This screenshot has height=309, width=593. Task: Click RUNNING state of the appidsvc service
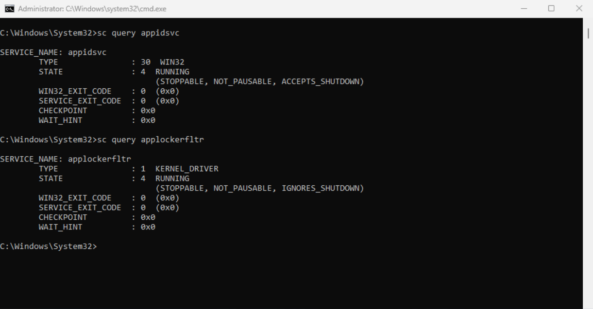[172, 72]
